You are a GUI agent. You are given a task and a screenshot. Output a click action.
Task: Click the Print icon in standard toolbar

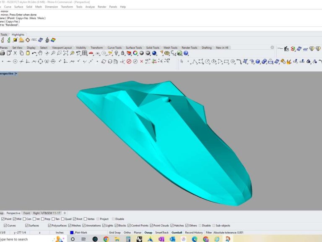pyautogui.click(x=3, y=53)
